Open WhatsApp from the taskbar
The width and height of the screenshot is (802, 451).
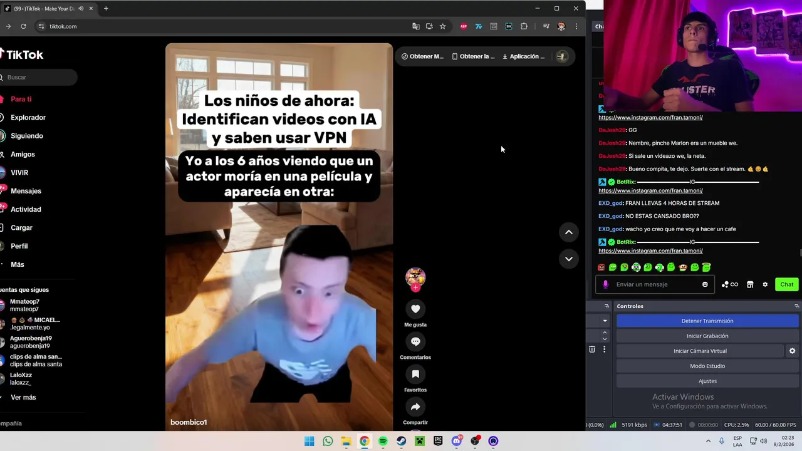coord(328,441)
